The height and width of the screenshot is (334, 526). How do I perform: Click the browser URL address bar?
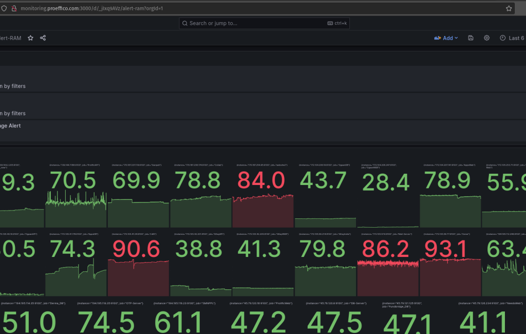(257, 9)
